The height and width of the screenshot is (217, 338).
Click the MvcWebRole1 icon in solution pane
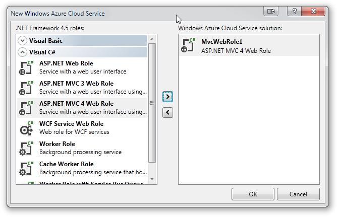coord(188,46)
